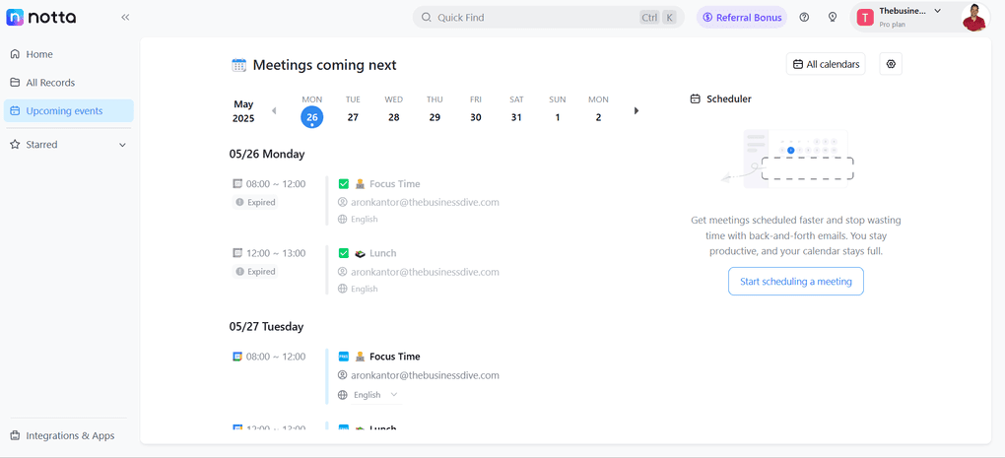
Task: Click the Tuesday 08:00 ~ 12:00 time
Action: pyautogui.click(x=276, y=357)
